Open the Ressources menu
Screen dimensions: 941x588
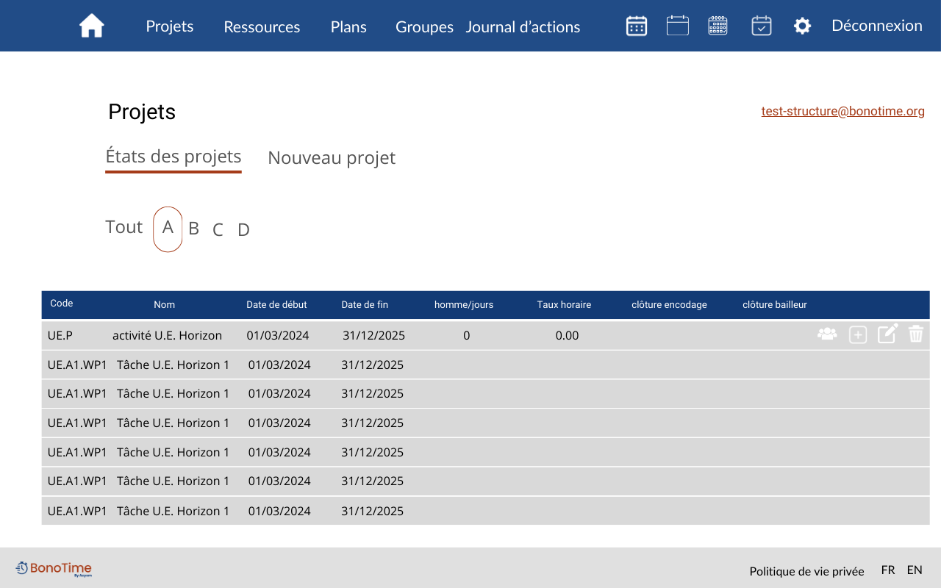tap(262, 27)
